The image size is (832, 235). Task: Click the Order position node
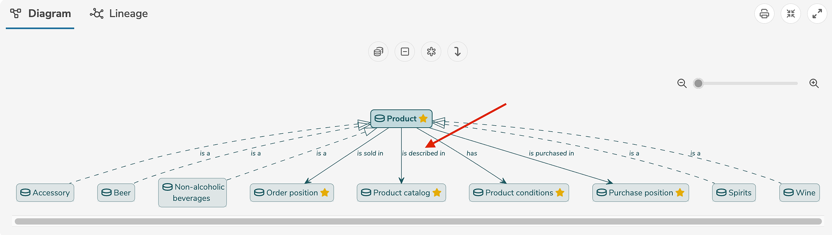click(292, 193)
